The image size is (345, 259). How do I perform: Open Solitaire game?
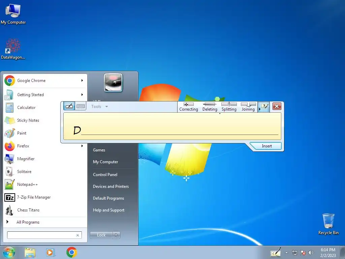pyautogui.click(x=45, y=172)
